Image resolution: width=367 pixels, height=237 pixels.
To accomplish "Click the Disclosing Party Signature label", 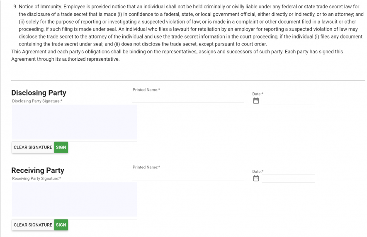I will 37,101.
